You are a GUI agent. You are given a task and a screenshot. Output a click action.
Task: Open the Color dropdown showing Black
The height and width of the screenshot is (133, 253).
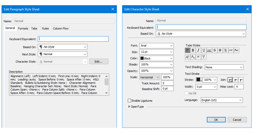tap(157, 58)
